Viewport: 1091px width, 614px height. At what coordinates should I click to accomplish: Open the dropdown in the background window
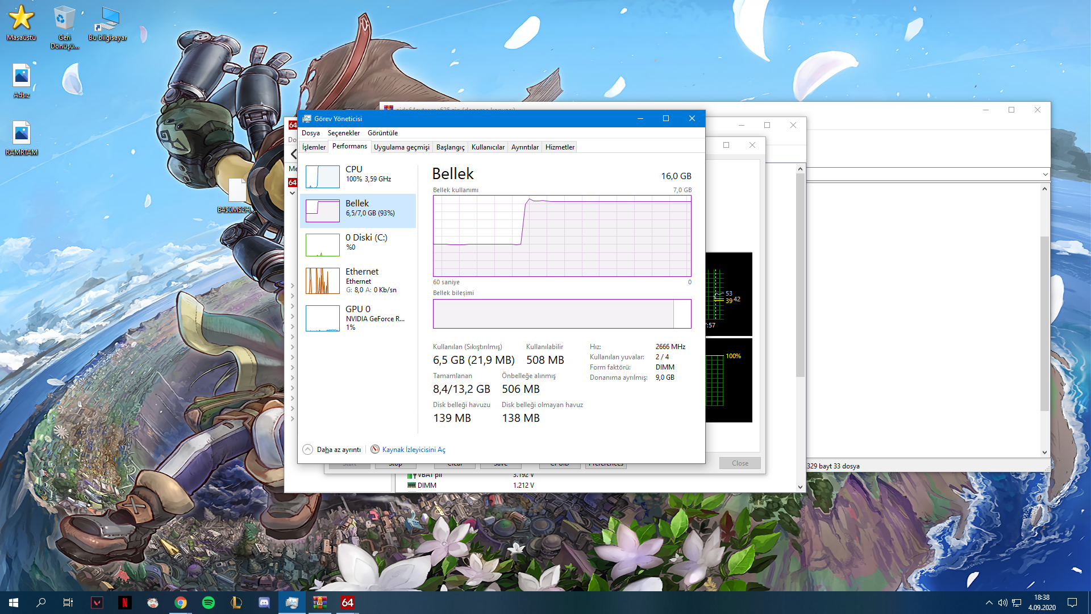click(x=1045, y=175)
